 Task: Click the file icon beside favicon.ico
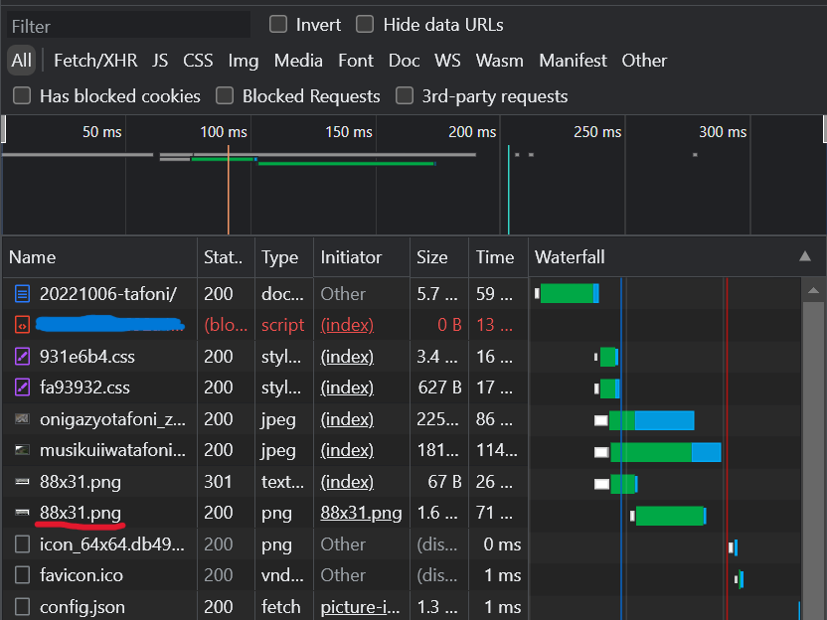(x=22, y=575)
